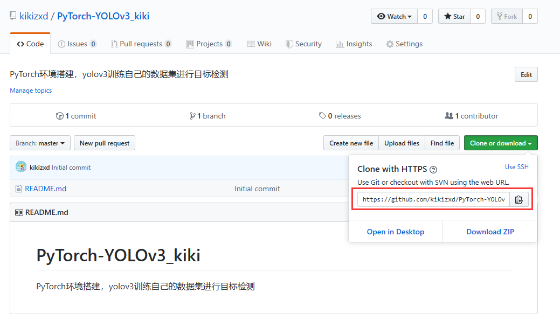Click Open in Desktop
Image resolution: width=560 pixels, height=320 pixels.
[396, 232]
